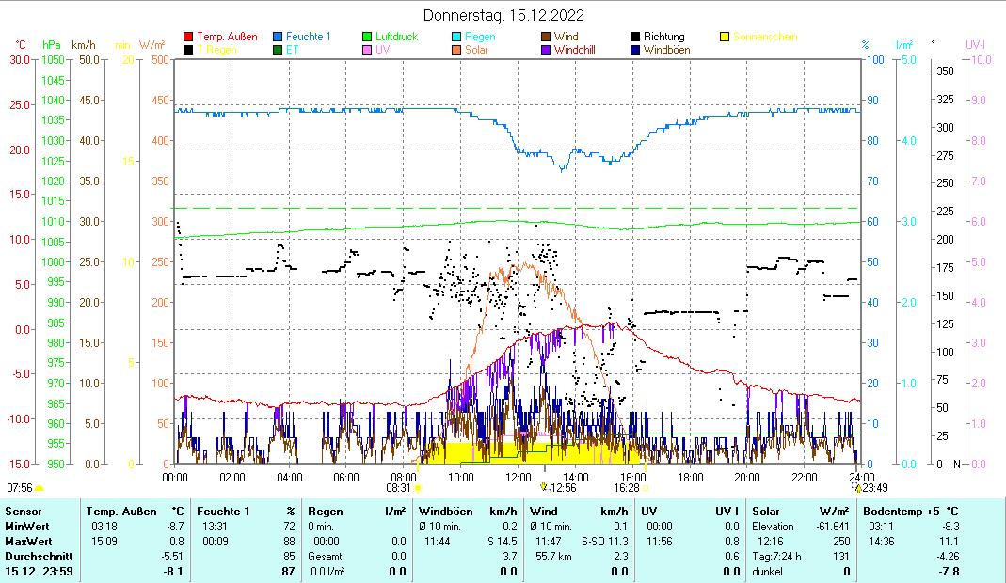Click the MinWert row label
This screenshot has height=583, width=1006.
27,527
